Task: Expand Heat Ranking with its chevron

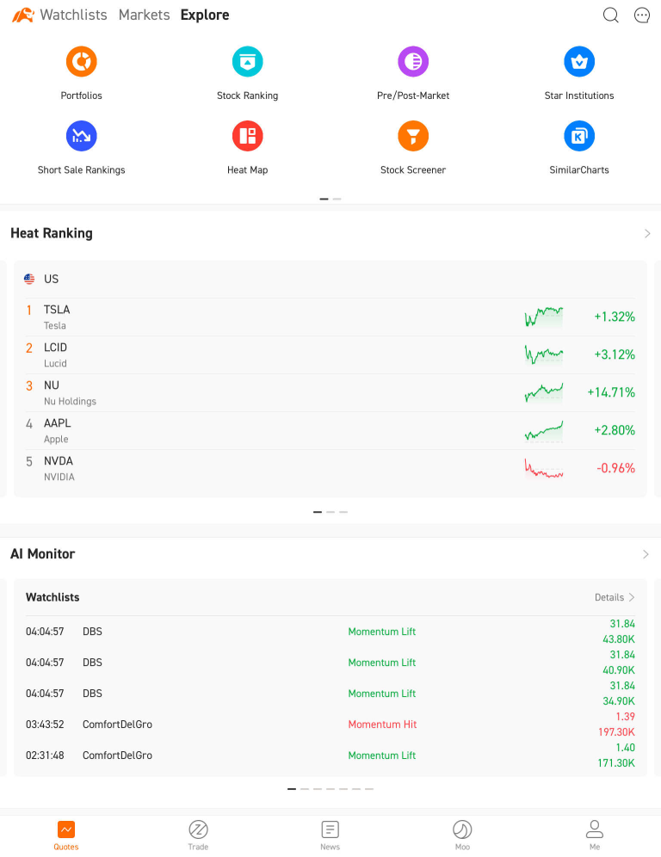Action: tap(647, 234)
